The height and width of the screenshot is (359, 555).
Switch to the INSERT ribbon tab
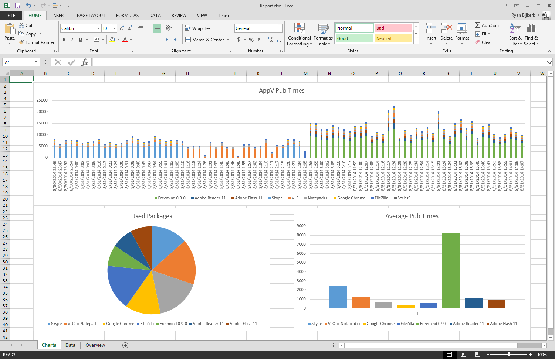59,15
